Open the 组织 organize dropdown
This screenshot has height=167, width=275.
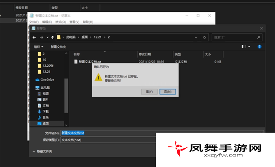(38, 47)
